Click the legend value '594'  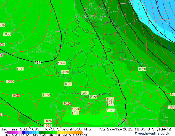(x=79, y=135)
